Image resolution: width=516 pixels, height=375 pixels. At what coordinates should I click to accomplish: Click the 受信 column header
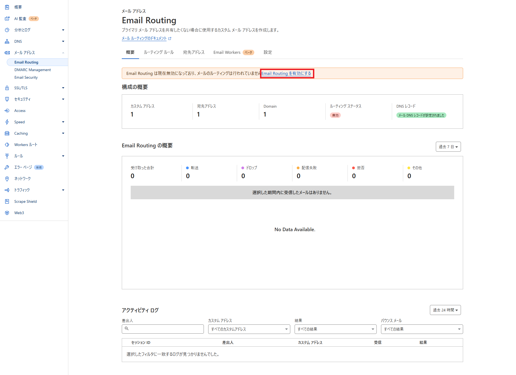click(378, 343)
